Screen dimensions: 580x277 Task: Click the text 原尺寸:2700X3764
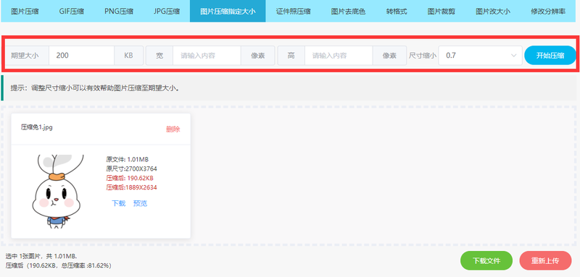132,169
